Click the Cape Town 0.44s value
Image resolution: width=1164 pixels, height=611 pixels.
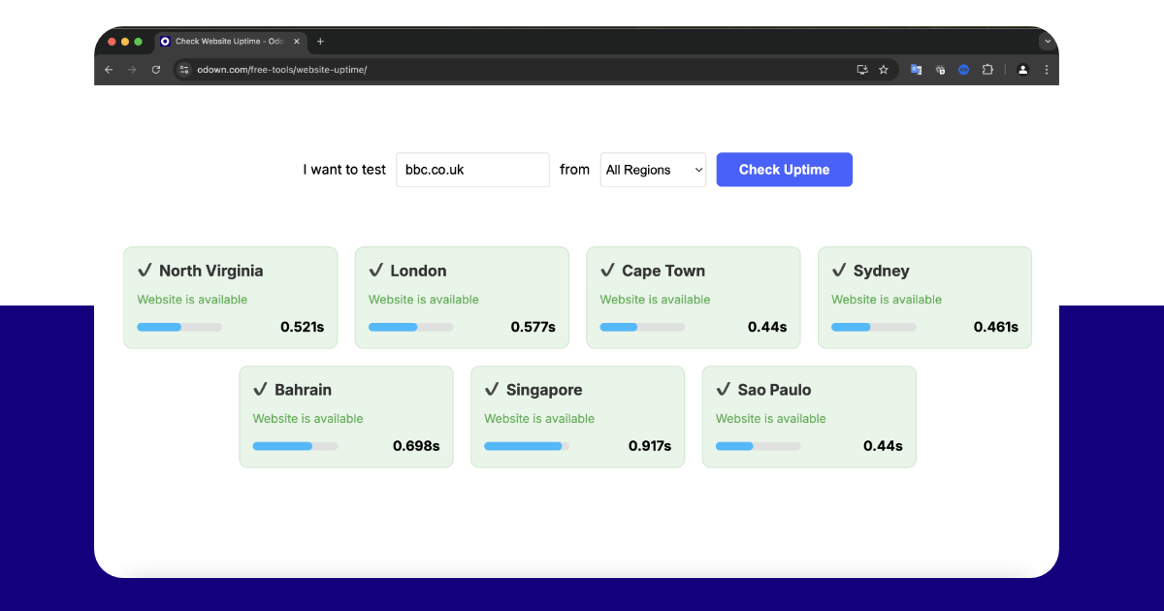[x=767, y=327]
